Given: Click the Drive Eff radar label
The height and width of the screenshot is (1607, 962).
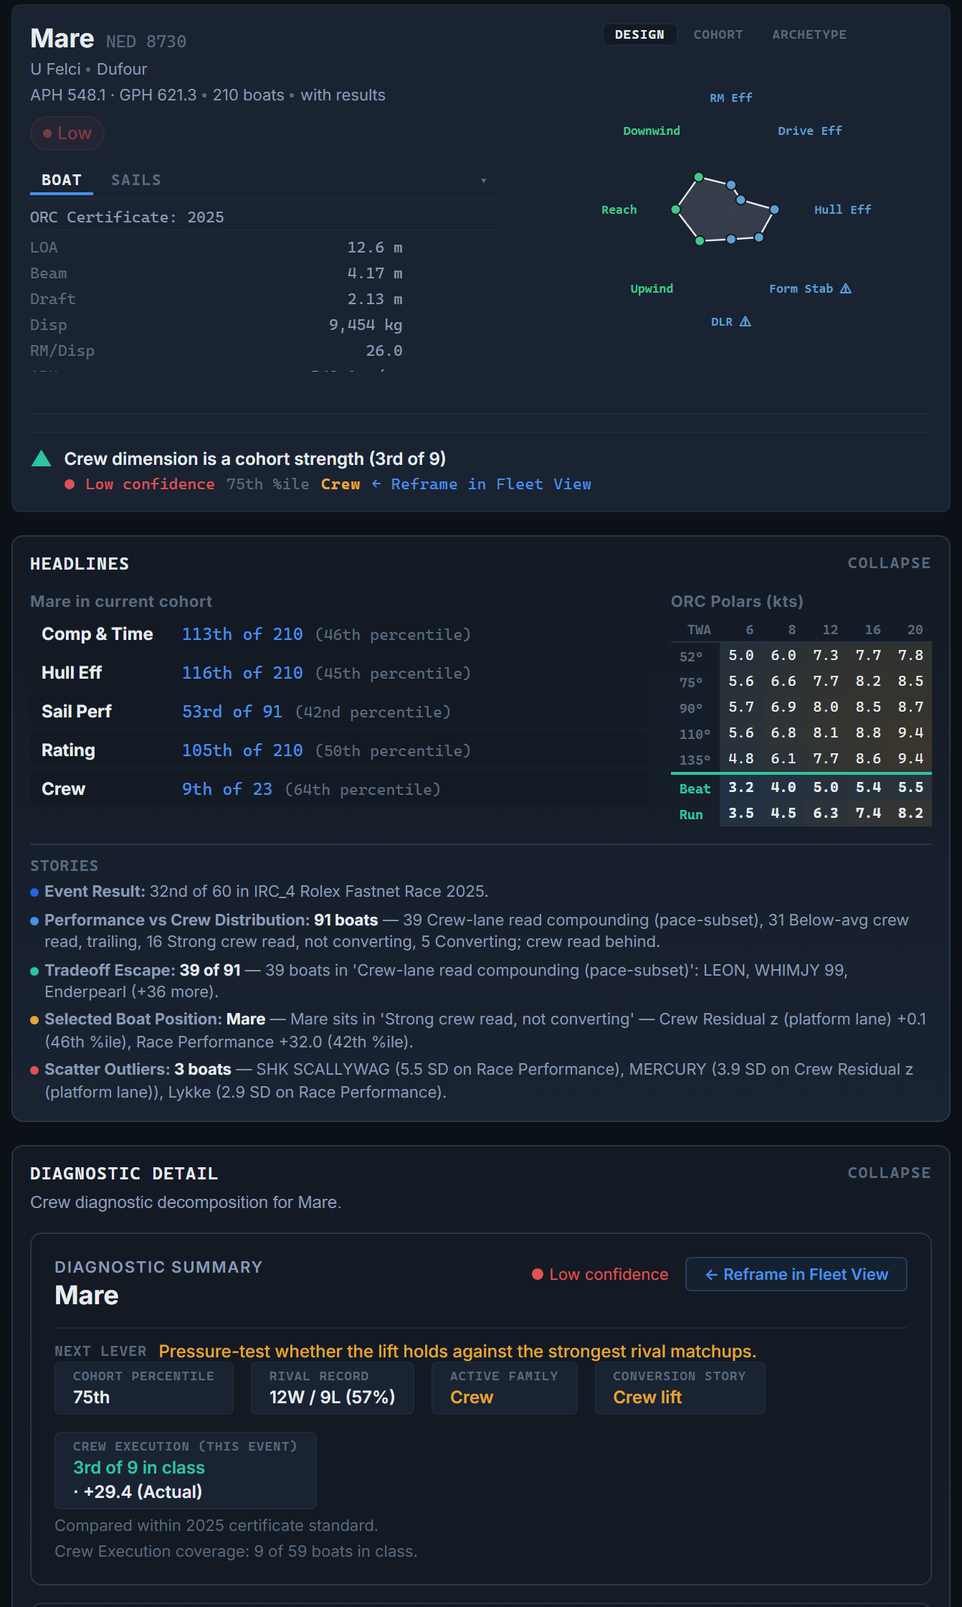Looking at the screenshot, I should pyautogui.click(x=810, y=131).
